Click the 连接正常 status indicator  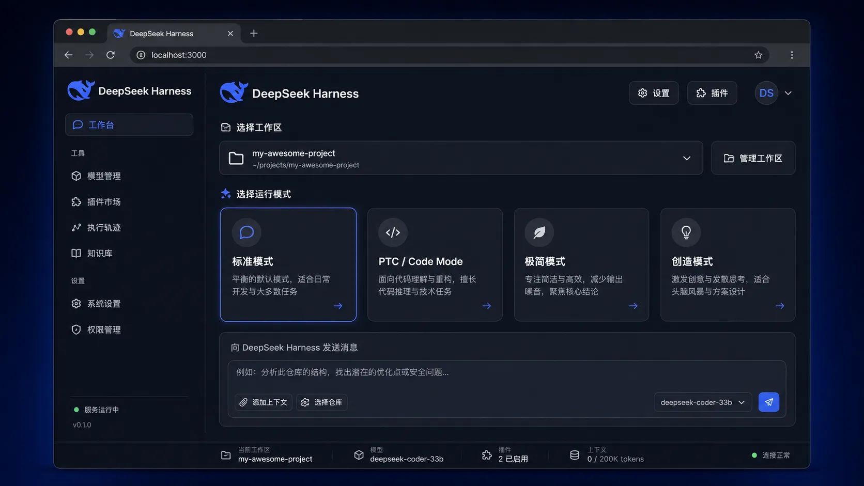(771, 455)
